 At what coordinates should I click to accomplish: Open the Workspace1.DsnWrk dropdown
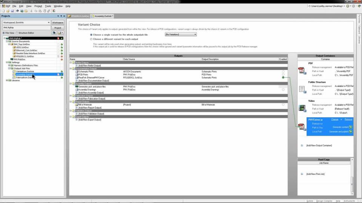pos(49,23)
